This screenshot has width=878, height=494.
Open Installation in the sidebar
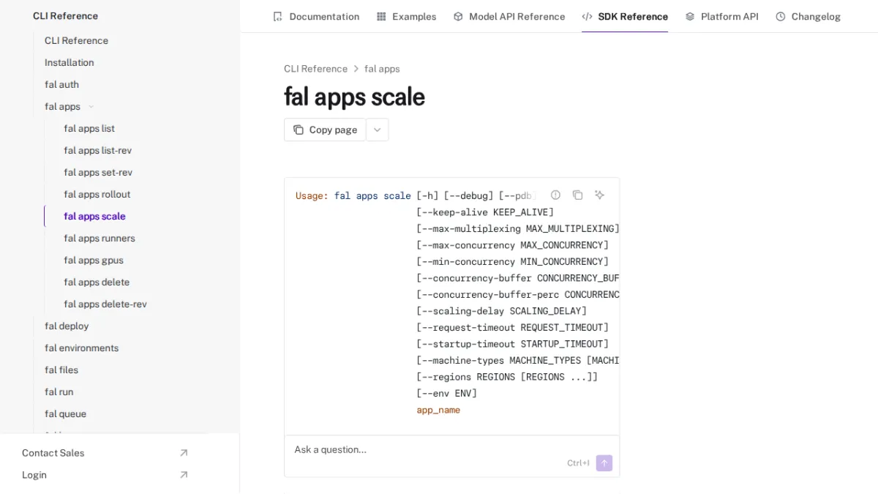coord(69,62)
